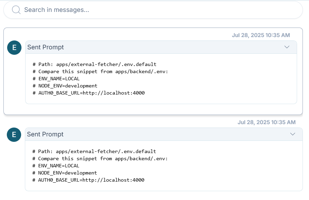Click NODE_ENV=development line in first message

65,86
